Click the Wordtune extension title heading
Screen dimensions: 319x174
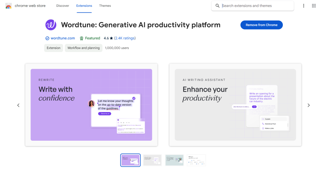[x=141, y=25]
